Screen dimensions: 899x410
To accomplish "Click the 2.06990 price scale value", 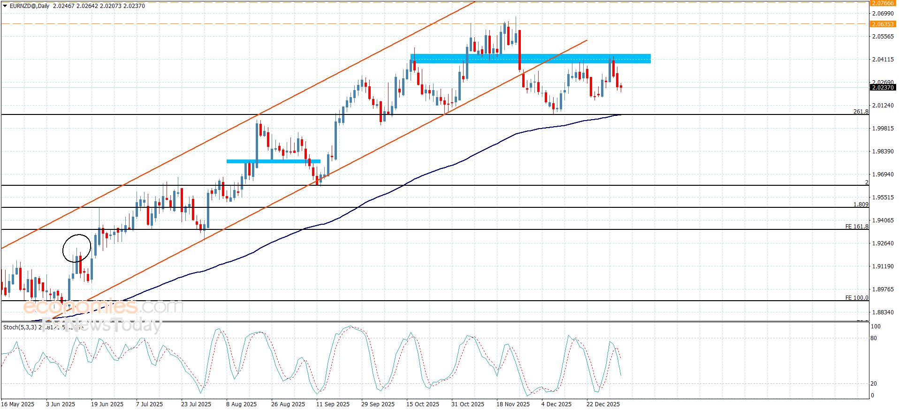I will pyautogui.click(x=883, y=14).
